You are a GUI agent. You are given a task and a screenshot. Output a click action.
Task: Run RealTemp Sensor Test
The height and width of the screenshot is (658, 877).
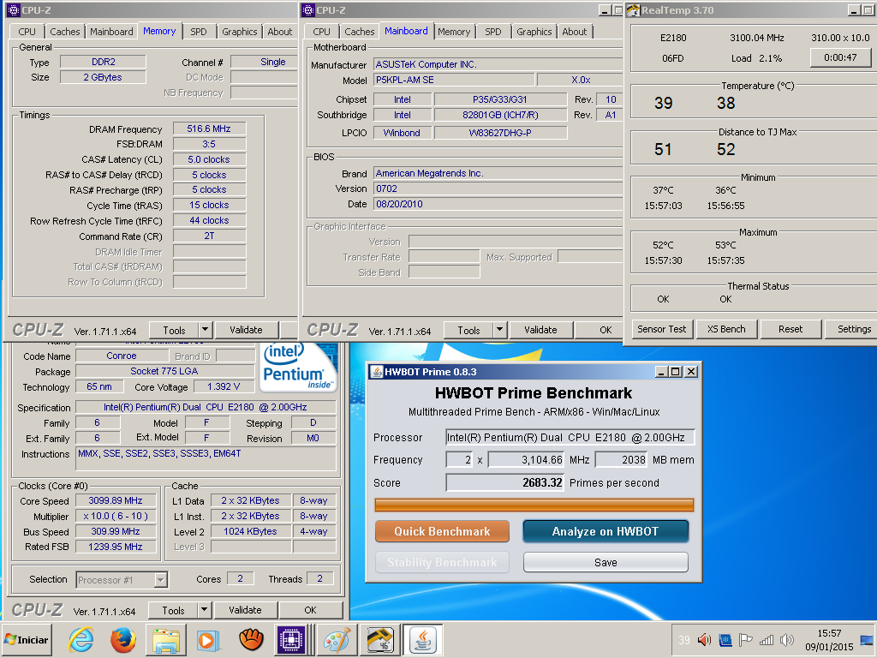click(662, 329)
